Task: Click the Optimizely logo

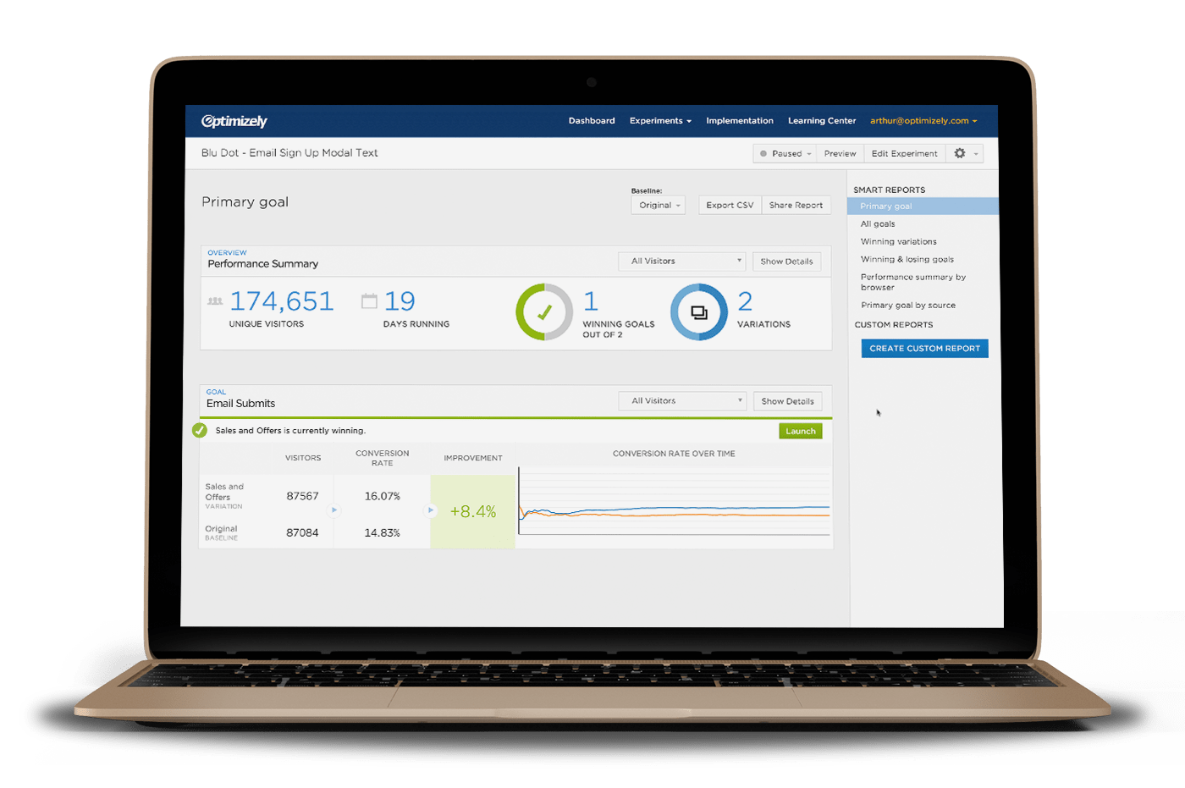Action: 234,121
